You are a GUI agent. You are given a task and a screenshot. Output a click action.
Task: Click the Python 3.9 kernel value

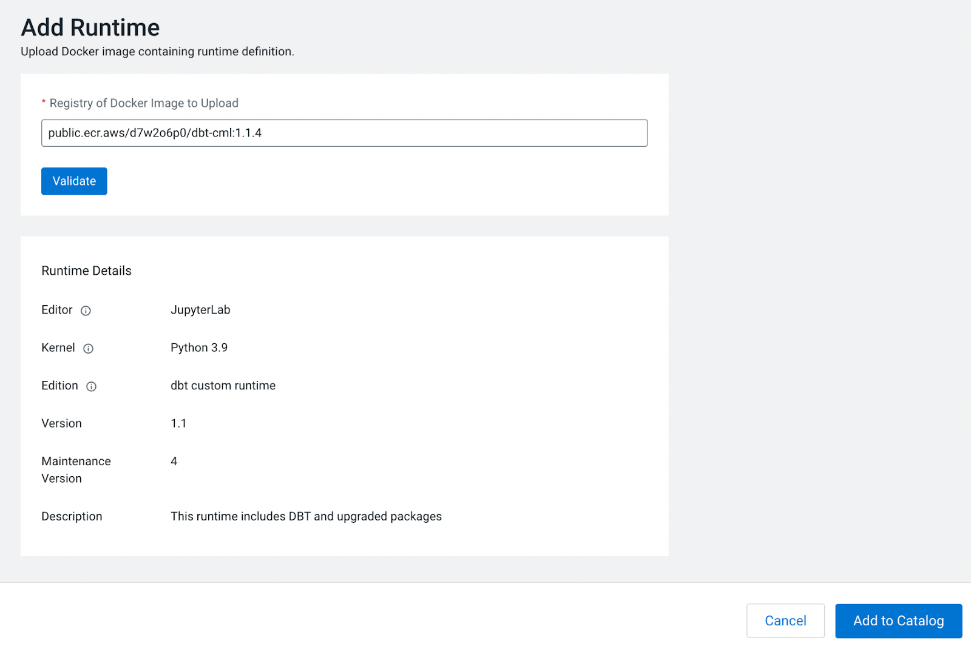click(199, 348)
